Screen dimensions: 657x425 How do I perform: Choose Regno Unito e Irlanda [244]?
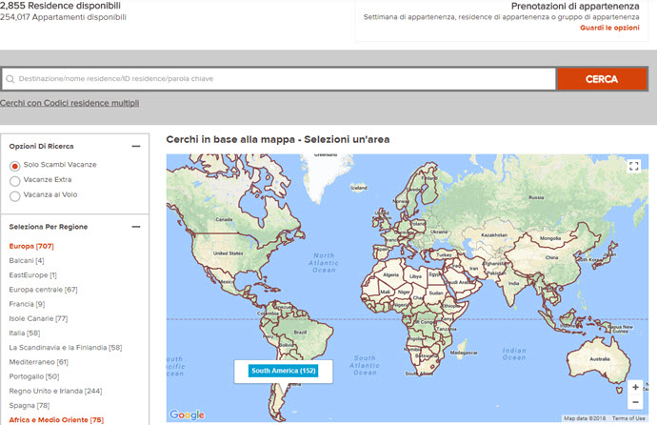(55, 391)
